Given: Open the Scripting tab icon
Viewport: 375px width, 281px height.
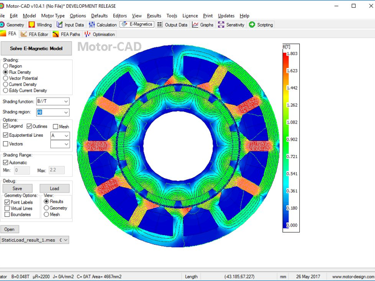Looking at the screenshot, I should (x=252, y=25).
